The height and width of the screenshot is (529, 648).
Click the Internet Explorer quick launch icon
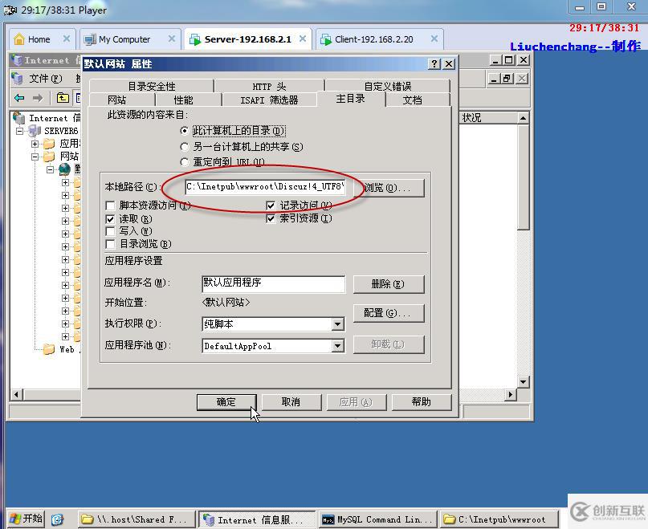58,519
